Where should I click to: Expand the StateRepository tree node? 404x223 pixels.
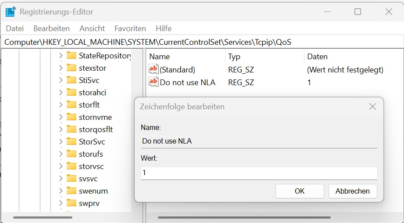pos(61,55)
